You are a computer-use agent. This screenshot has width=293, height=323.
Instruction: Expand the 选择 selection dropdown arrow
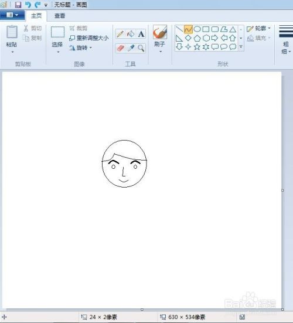(x=58, y=52)
